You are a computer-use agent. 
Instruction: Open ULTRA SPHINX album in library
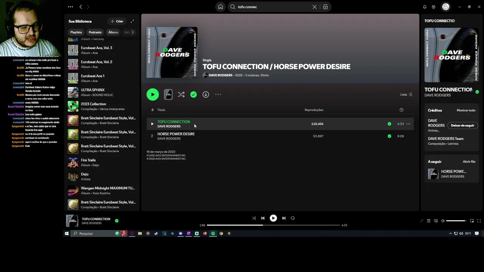coord(101,92)
